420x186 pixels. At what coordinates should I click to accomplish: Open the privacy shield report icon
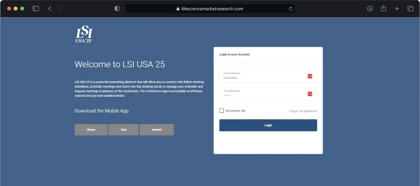[117, 9]
